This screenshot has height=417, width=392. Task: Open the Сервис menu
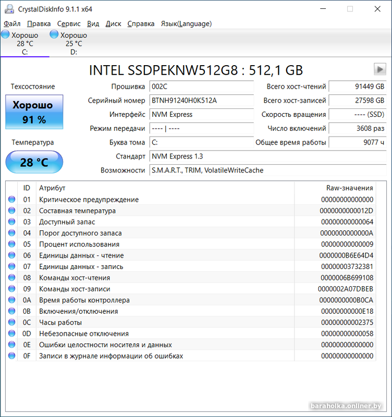tap(69, 23)
